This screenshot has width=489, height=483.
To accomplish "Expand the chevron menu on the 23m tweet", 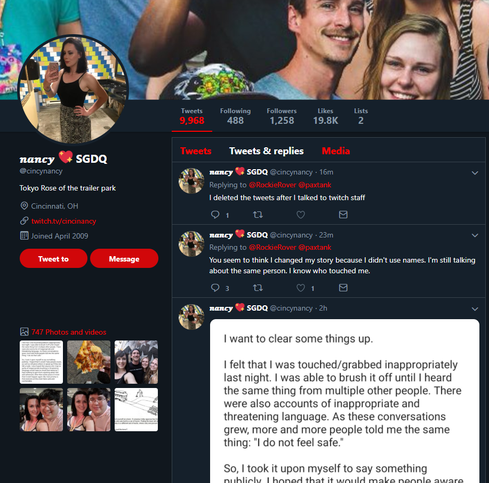I will 475,235.
